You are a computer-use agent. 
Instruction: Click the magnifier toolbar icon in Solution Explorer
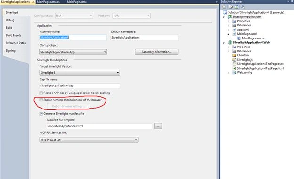click(x=243, y=7)
